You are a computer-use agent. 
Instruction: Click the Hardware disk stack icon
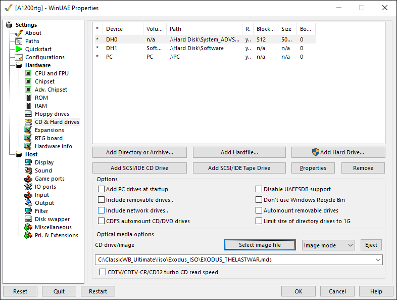[19, 65]
